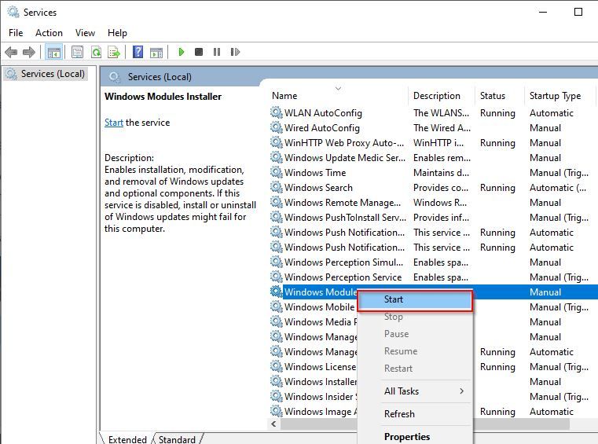Click Running status of WLAN AutoConfig

pos(497,113)
